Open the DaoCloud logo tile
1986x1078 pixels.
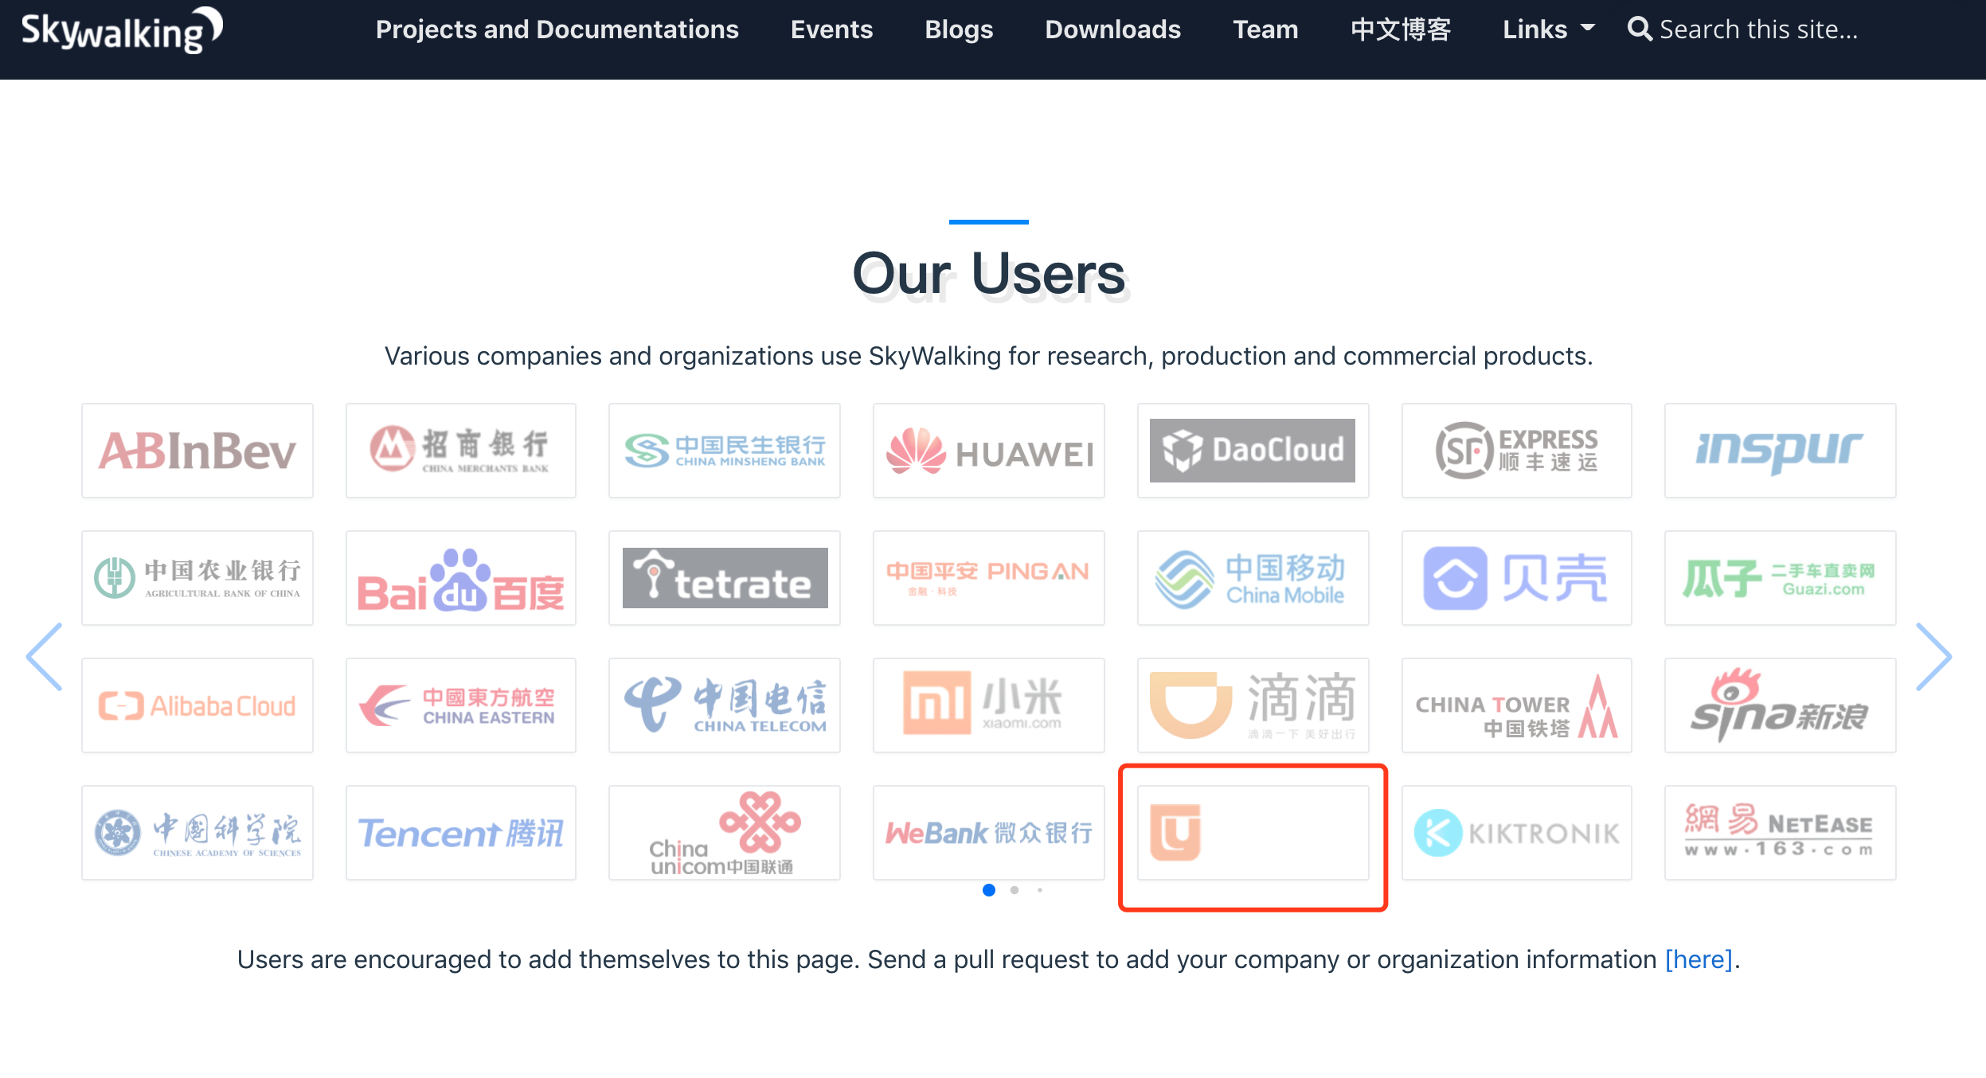(1253, 451)
